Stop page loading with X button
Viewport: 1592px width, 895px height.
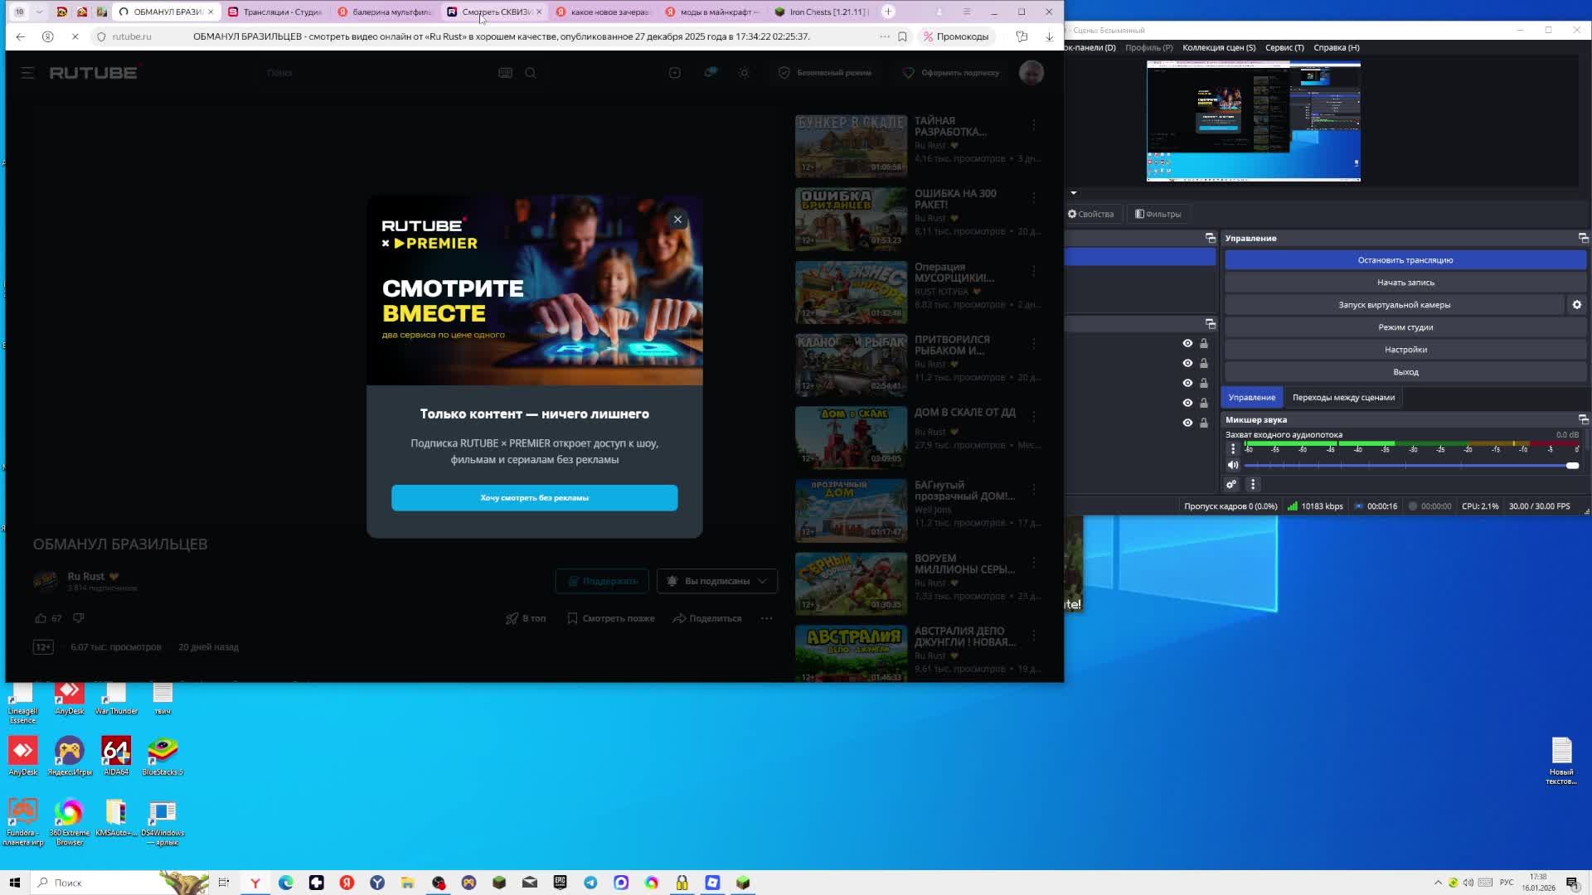click(x=75, y=36)
